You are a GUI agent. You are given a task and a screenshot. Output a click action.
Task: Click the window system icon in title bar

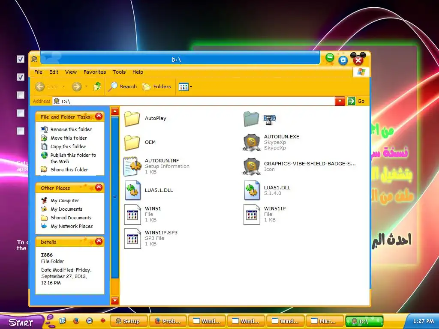click(34, 59)
